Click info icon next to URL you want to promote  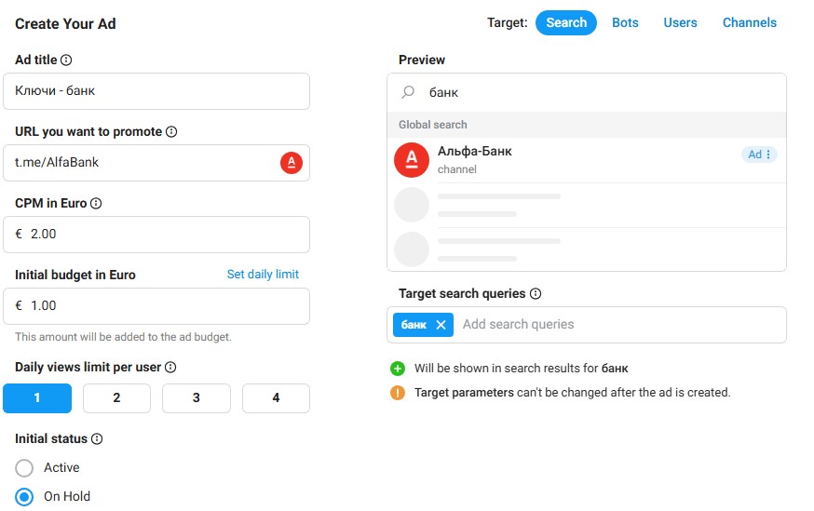(x=171, y=132)
